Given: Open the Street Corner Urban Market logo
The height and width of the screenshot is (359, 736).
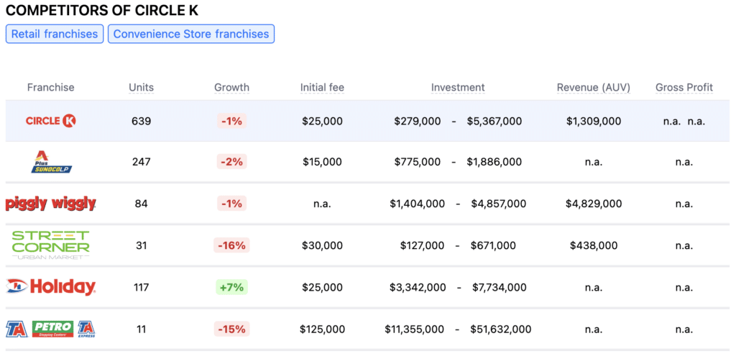Looking at the screenshot, I should coord(51,245).
